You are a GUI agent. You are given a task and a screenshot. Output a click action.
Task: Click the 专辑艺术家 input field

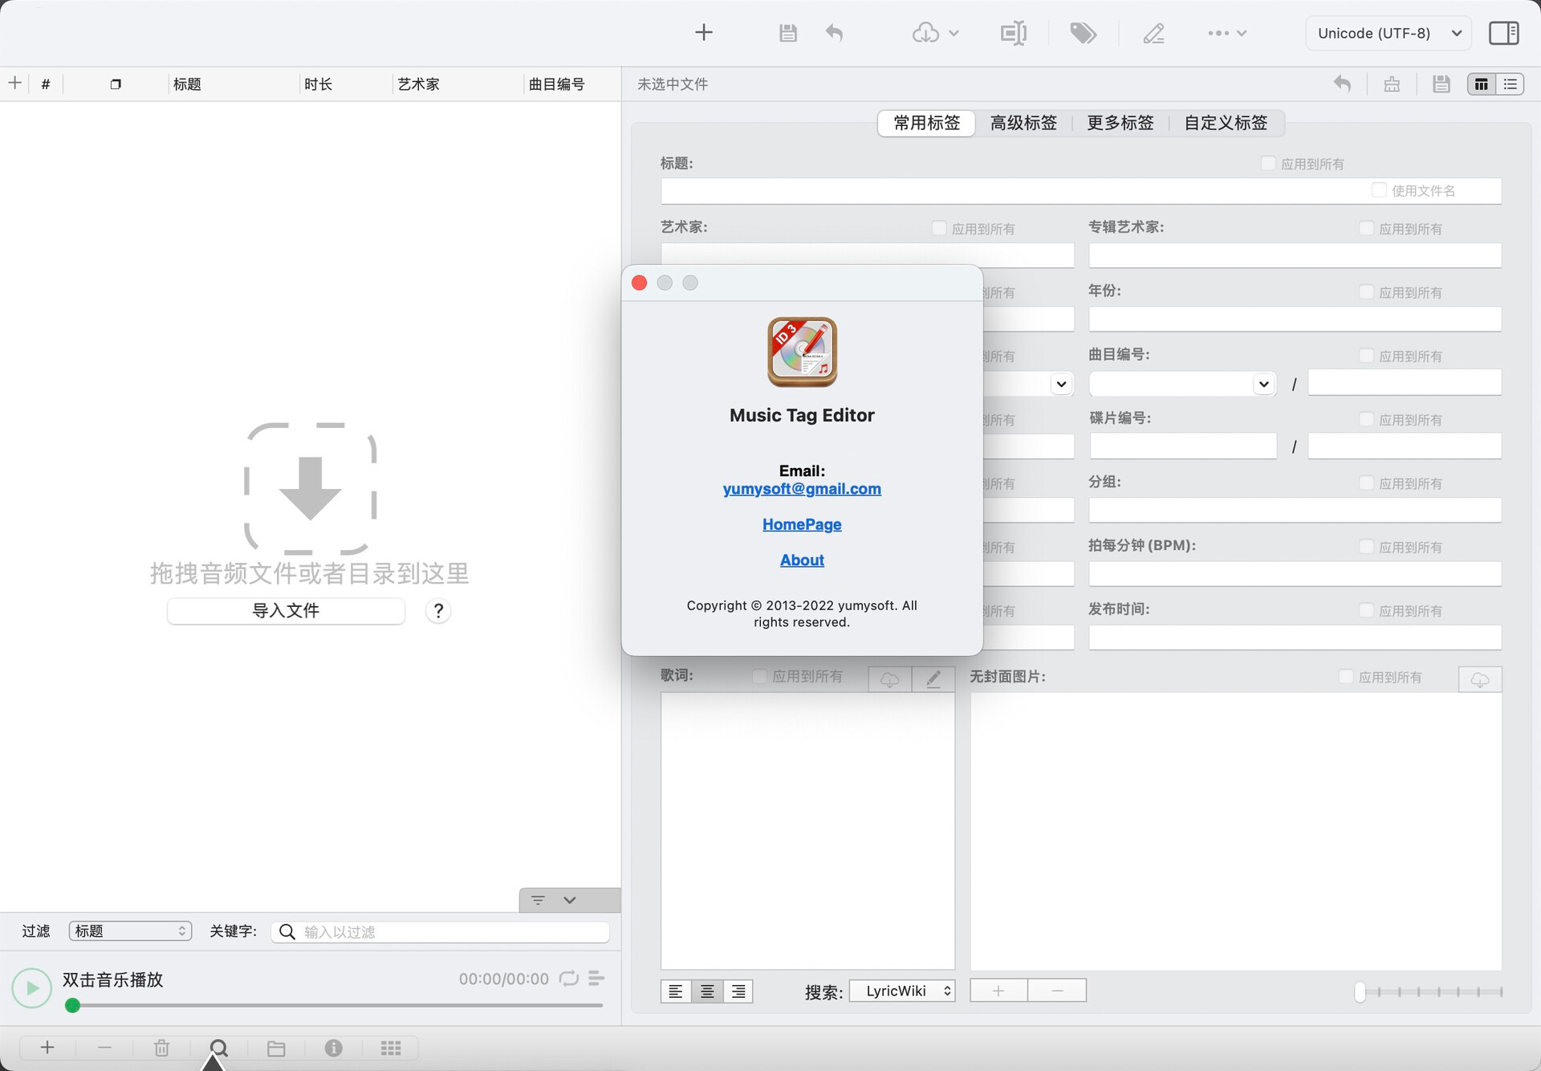pyautogui.click(x=1295, y=255)
